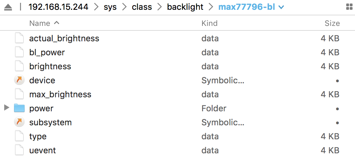Navigate to the class path segment
Image resolution: width=355 pixels, height=161 pixels.
(142, 7)
